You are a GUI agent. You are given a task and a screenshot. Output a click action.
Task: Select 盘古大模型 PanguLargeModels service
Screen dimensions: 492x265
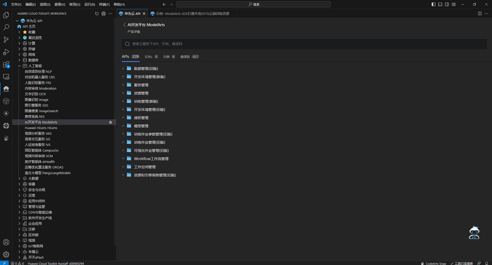click(48, 173)
